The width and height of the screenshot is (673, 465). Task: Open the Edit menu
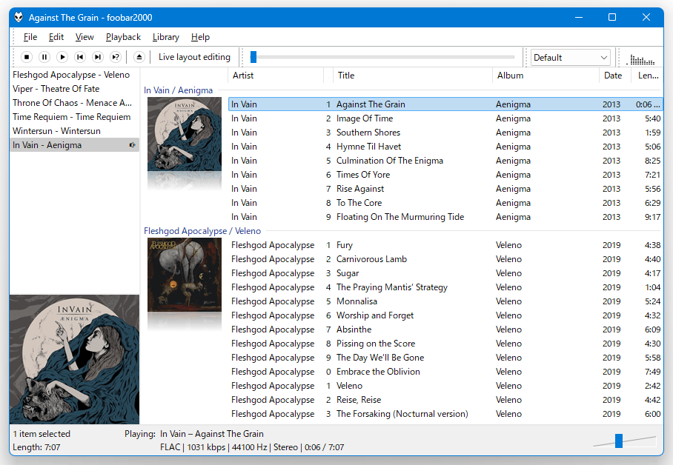56,37
